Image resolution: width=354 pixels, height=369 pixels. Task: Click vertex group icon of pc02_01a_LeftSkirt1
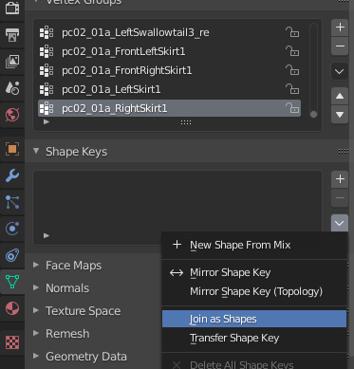pyautogui.click(x=47, y=89)
